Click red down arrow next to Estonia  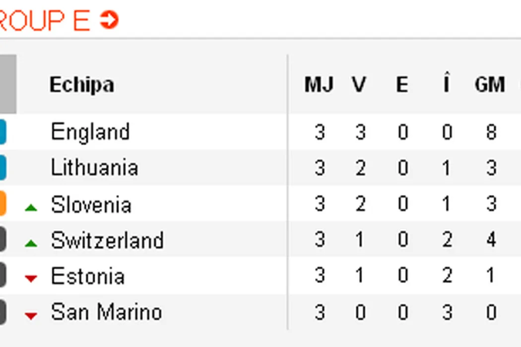[31, 279]
